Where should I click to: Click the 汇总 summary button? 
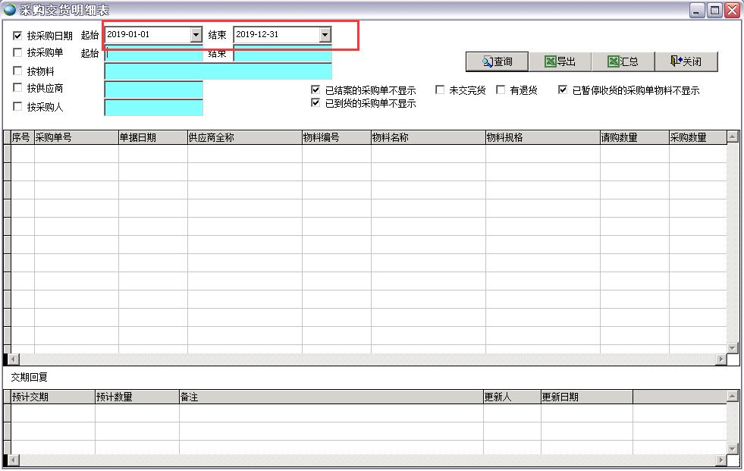coord(623,61)
